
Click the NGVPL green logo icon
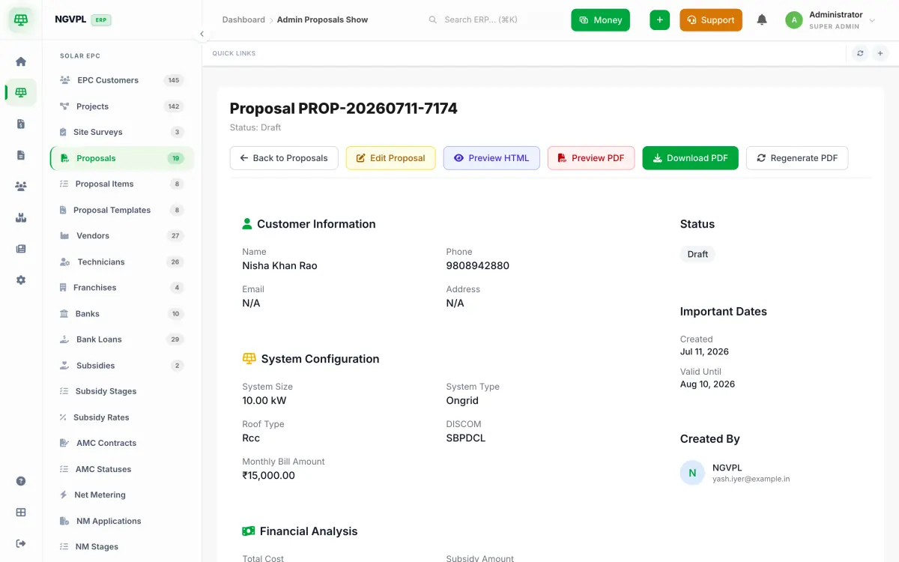(x=21, y=20)
